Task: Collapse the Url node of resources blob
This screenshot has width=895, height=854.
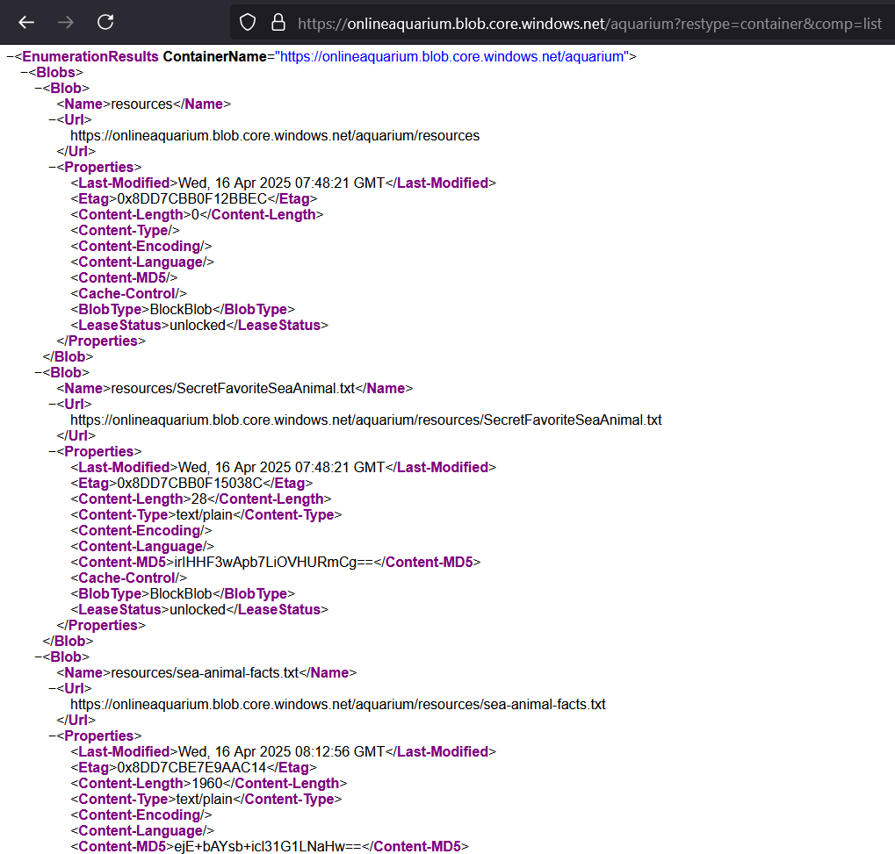Action: tap(52, 120)
